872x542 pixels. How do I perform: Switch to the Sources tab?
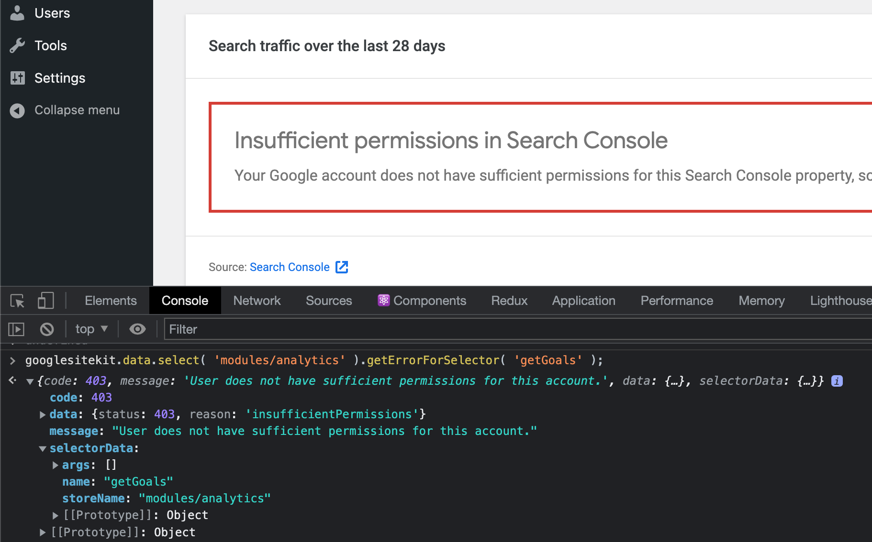point(329,301)
